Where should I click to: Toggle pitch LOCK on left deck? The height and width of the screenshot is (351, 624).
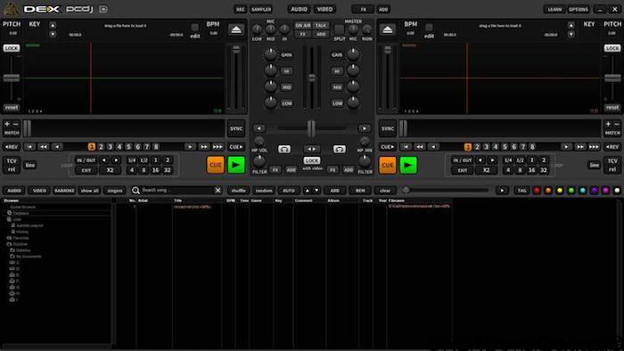click(11, 48)
